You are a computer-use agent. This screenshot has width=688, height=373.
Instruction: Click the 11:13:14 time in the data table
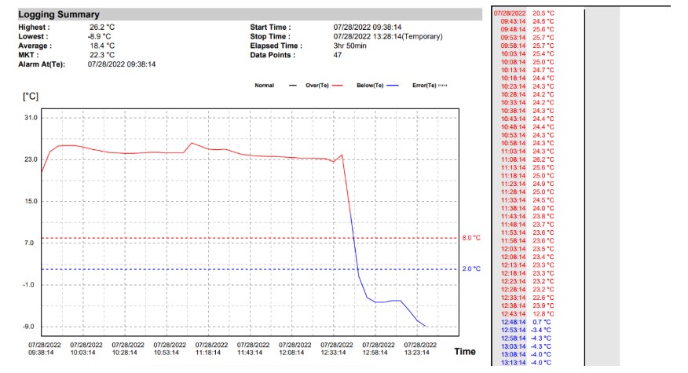coord(513,167)
